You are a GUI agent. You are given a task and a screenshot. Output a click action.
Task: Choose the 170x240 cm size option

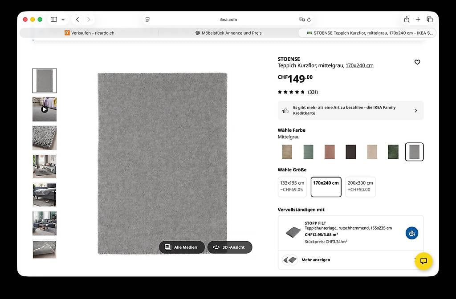(326, 187)
